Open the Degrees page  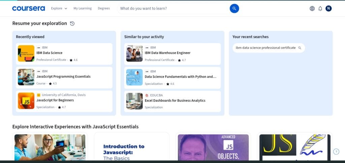tap(104, 8)
